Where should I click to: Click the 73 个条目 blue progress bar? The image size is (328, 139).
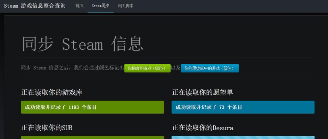[243, 107]
